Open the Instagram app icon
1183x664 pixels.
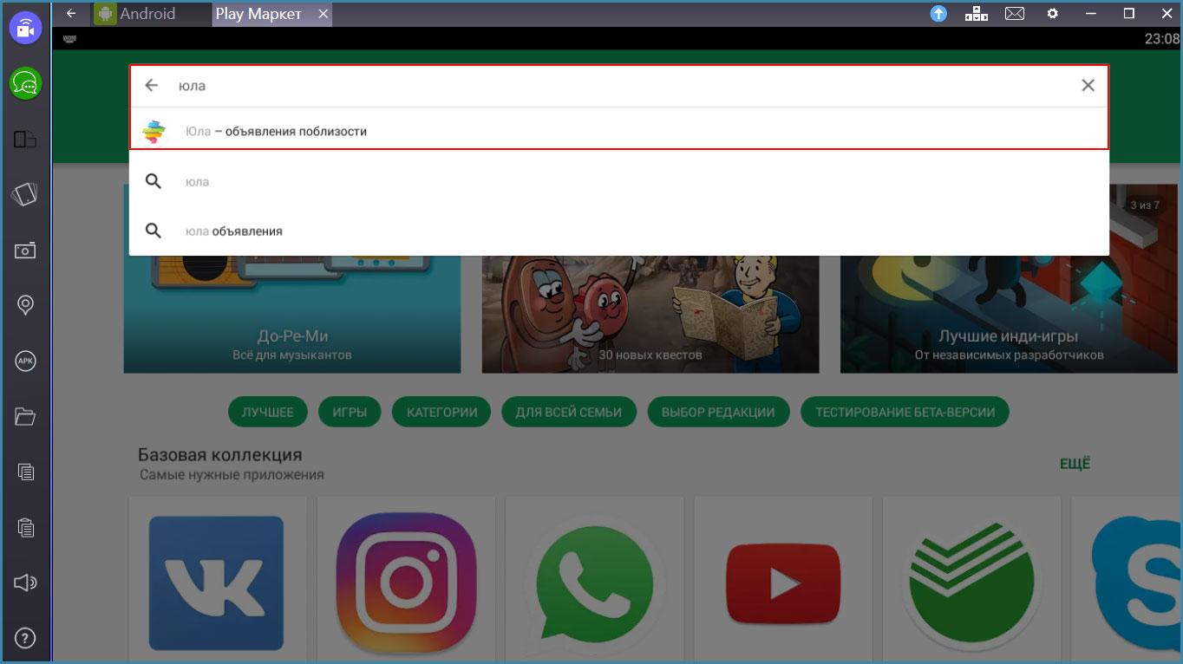406,583
